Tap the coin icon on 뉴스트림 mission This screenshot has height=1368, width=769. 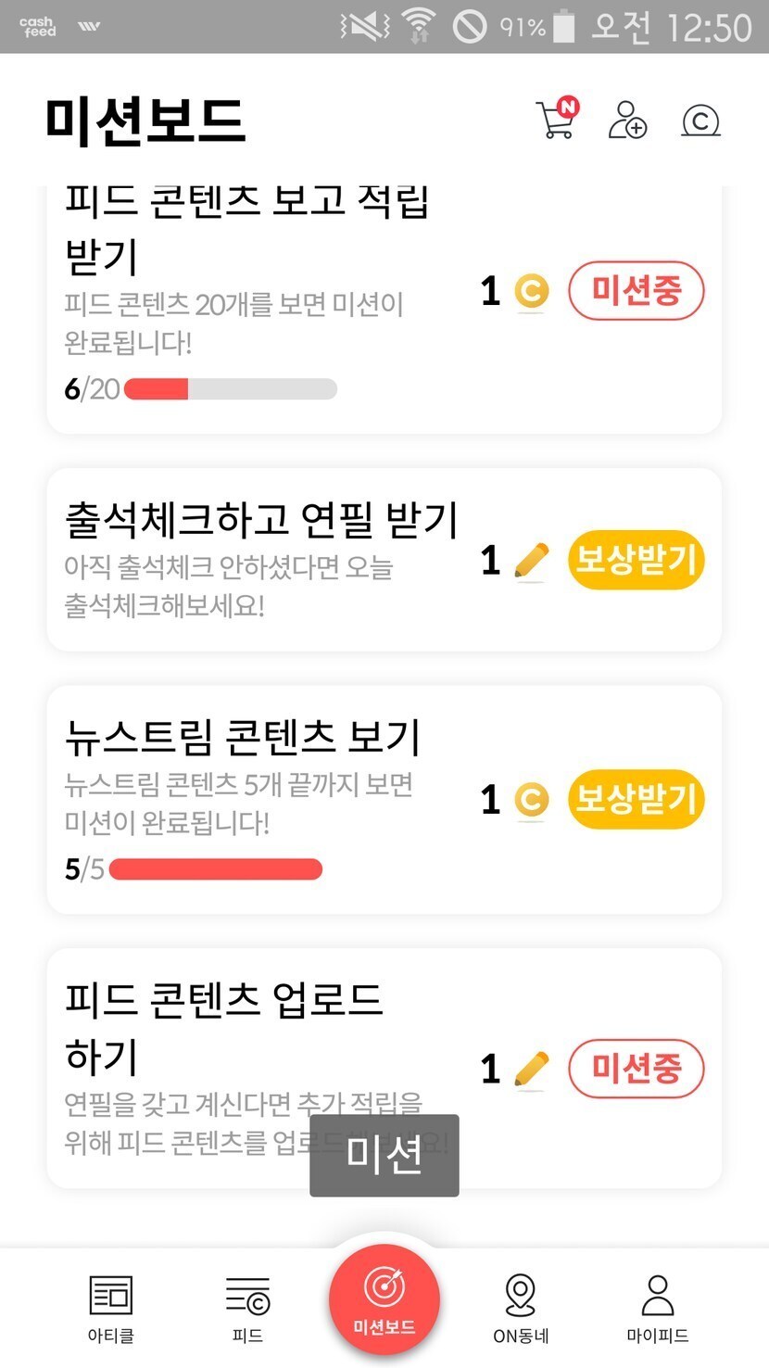coord(532,800)
